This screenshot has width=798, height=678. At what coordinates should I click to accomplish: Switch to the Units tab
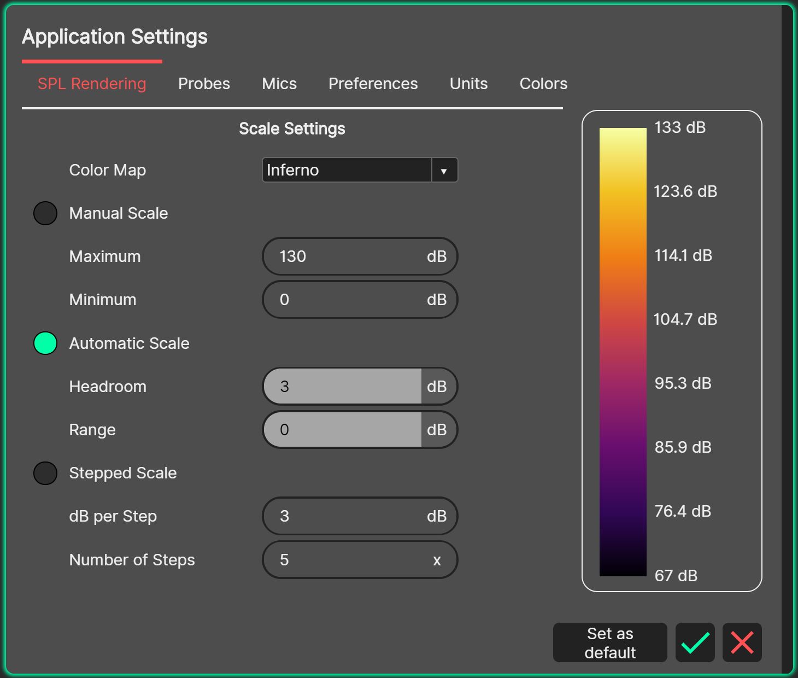pyautogui.click(x=468, y=84)
